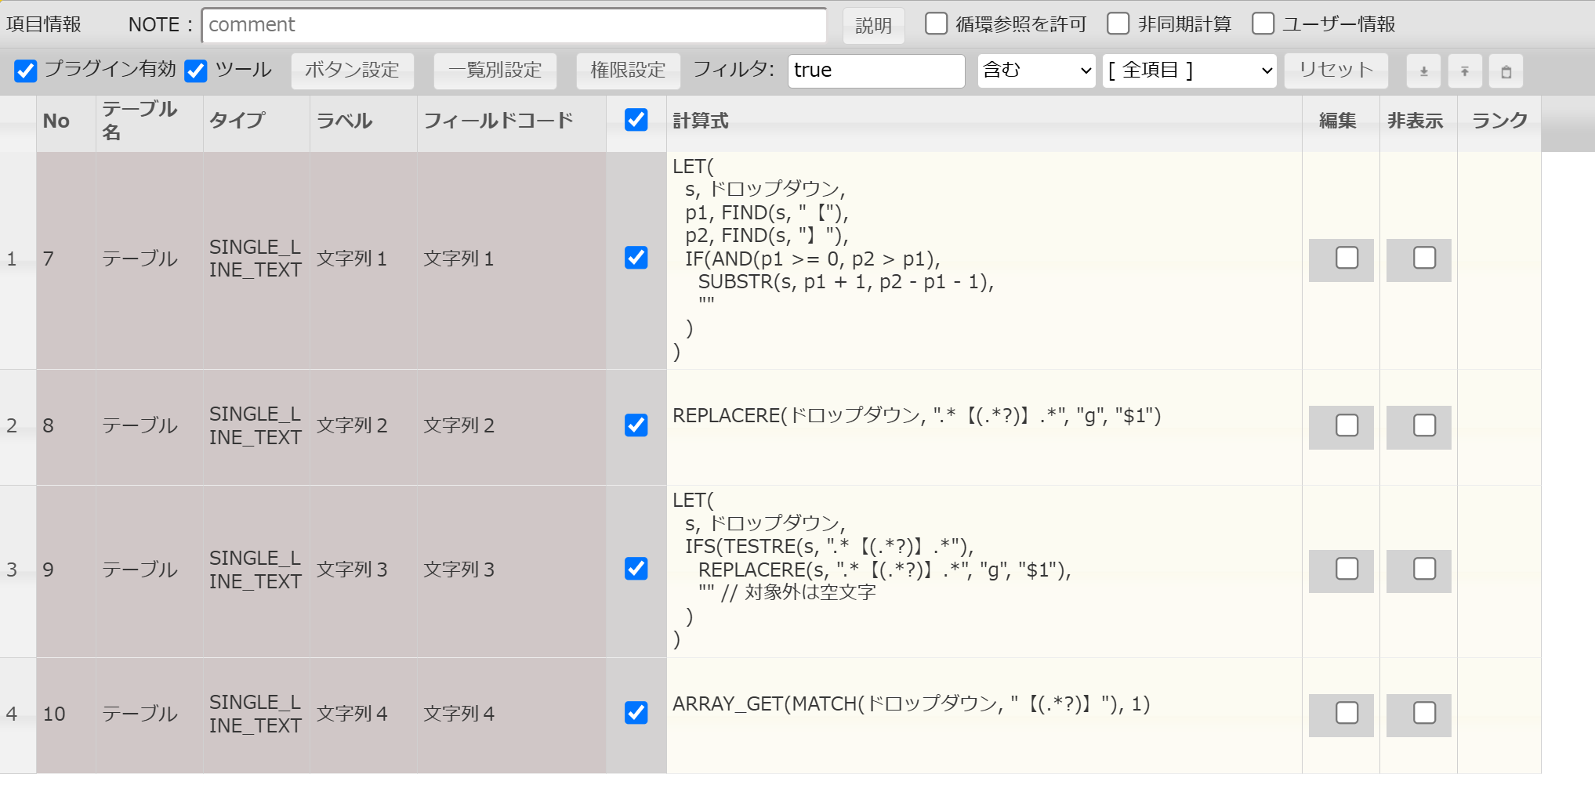Click the ラベル cell 文字列 4
The image size is (1595, 792).
[x=364, y=715]
